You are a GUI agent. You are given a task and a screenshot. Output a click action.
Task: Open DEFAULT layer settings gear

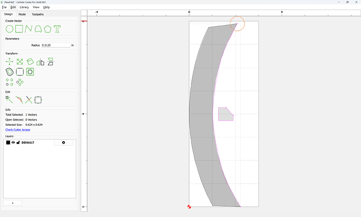(x=63, y=143)
